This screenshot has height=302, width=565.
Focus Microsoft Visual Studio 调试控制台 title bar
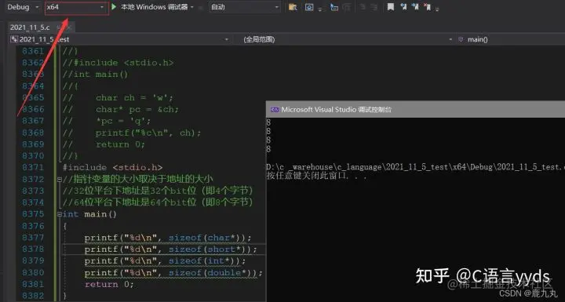415,110
